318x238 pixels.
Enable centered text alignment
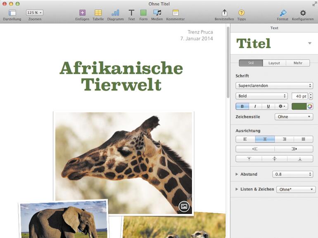[264, 139]
